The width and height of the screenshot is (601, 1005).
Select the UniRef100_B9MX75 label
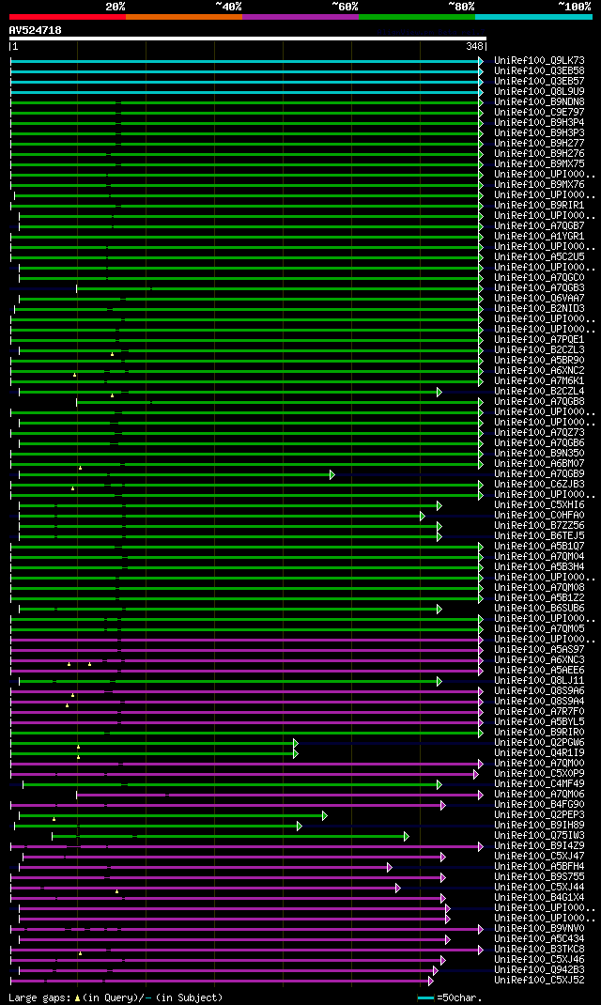pos(539,164)
